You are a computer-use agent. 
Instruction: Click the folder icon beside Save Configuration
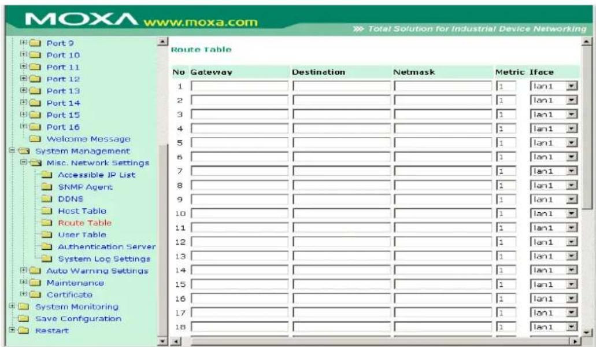[24, 319]
